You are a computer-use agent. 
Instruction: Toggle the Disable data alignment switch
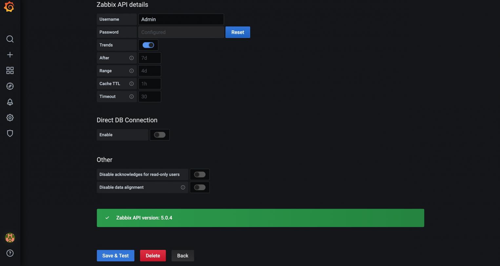[x=200, y=187]
